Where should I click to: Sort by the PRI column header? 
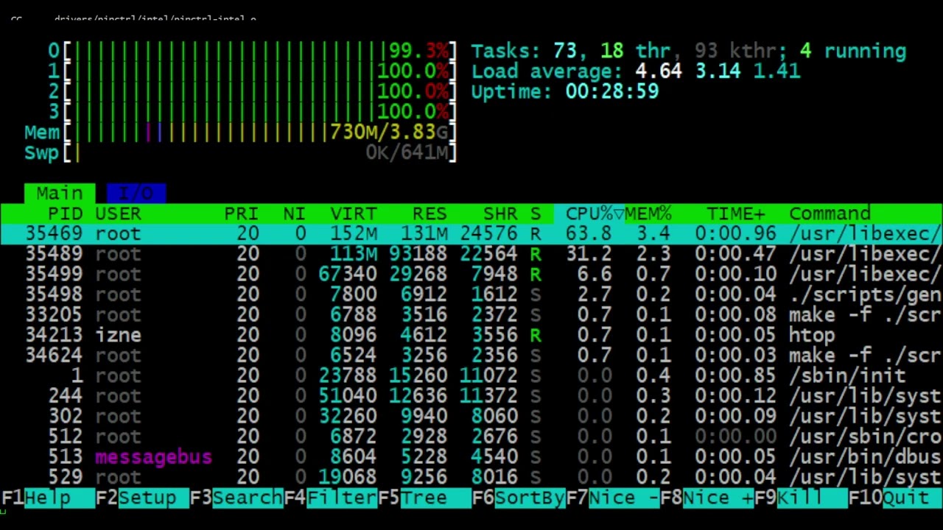tap(242, 213)
